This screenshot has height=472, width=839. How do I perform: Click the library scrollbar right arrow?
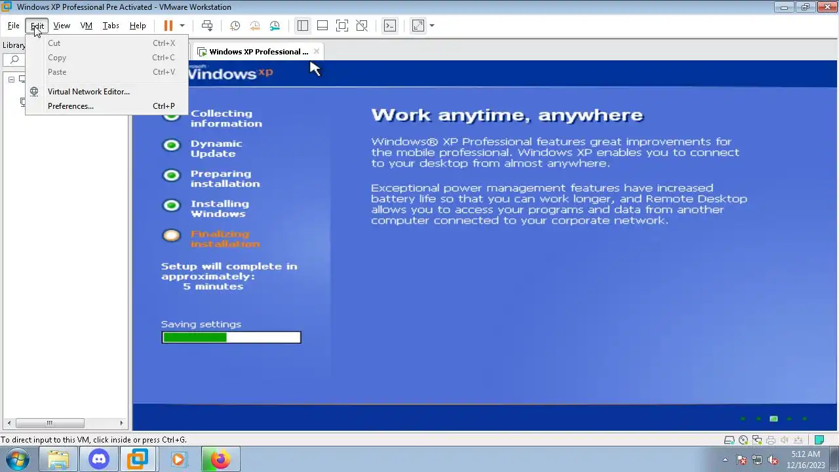[121, 423]
